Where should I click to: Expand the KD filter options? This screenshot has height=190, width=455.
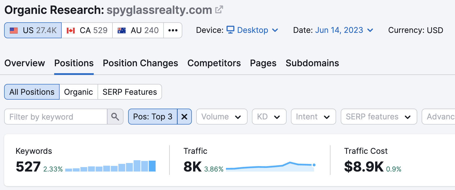click(269, 117)
